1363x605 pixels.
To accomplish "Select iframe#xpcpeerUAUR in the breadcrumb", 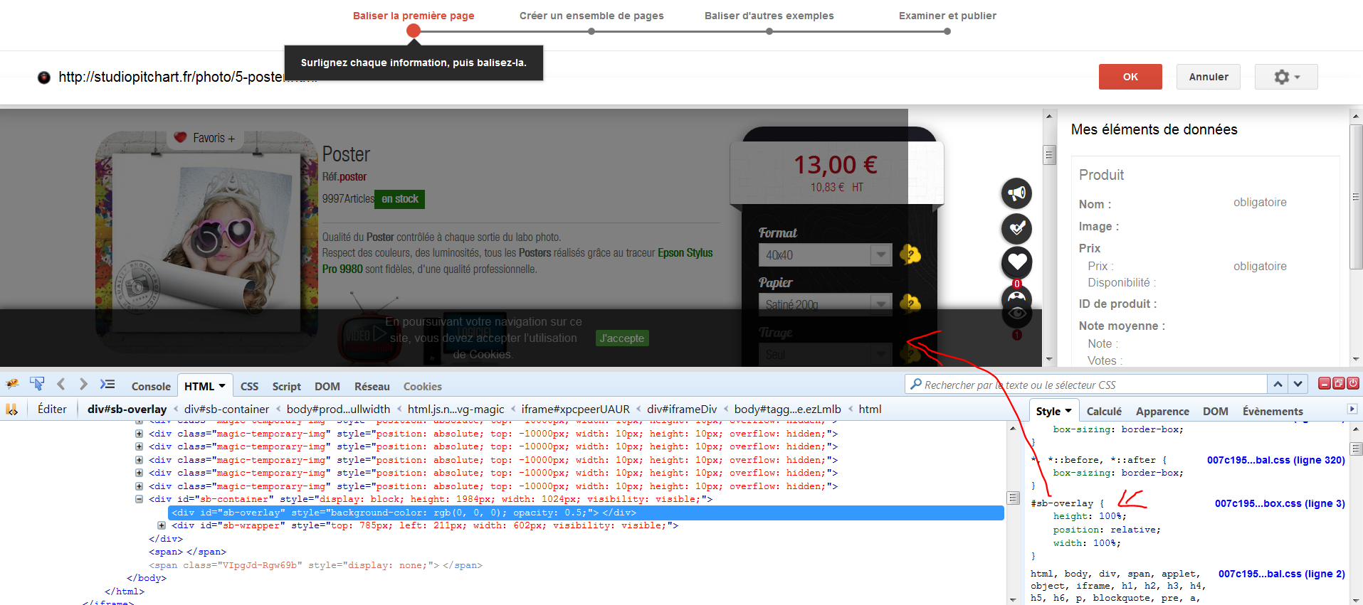I will [575, 409].
